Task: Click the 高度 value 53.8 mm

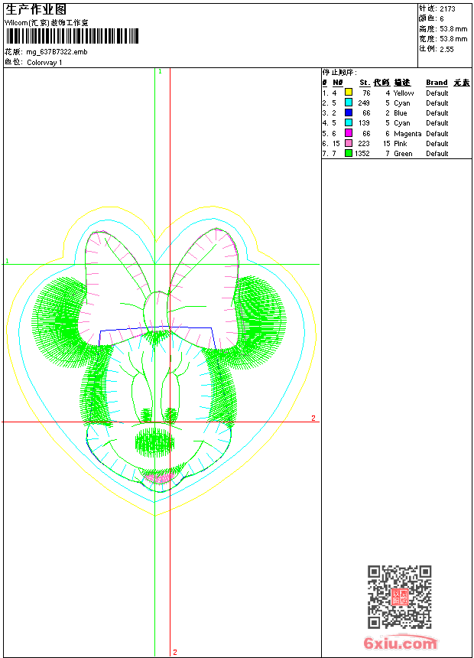Action: tap(453, 29)
